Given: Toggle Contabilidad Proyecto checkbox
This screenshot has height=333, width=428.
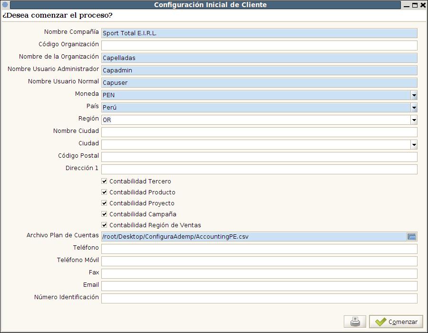Looking at the screenshot, I should [104, 203].
